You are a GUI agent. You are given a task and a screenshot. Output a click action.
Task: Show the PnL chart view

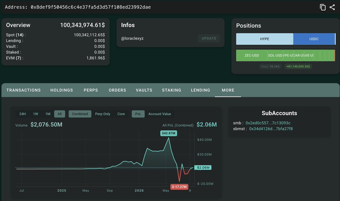138,114
